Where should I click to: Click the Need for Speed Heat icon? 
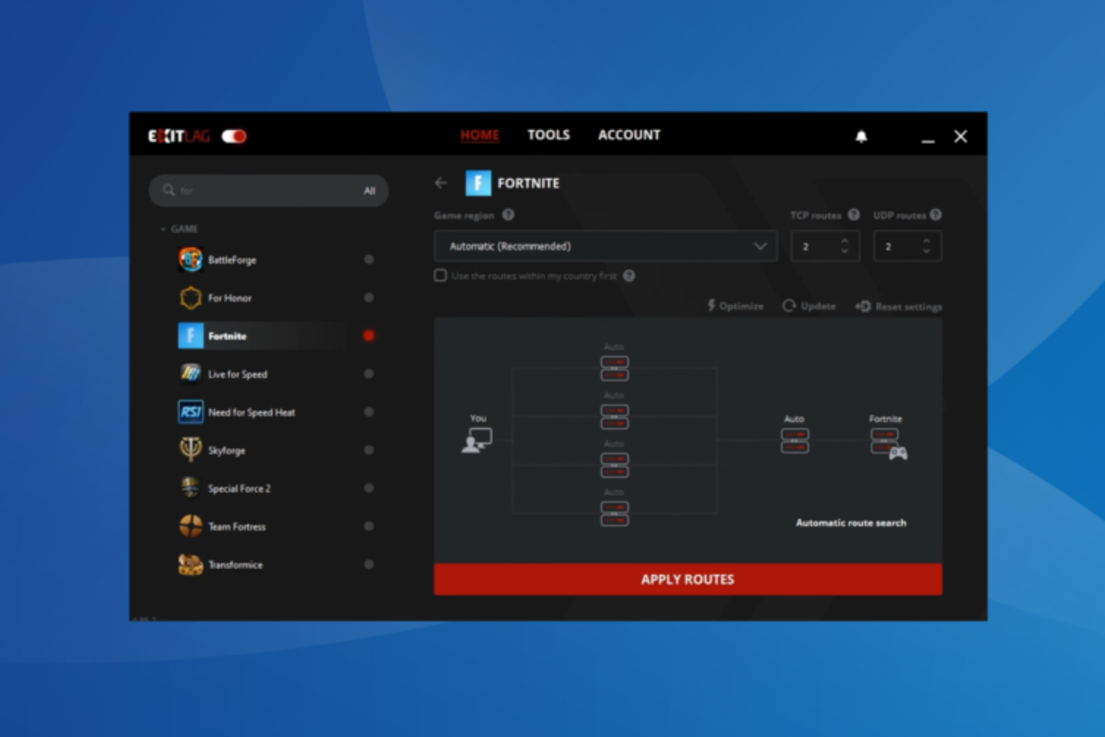click(x=190, y=412)
